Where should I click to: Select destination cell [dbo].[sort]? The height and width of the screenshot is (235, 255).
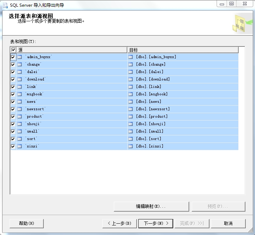pos(149,139)
